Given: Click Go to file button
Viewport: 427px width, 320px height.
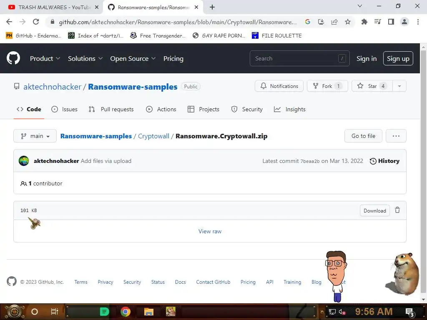Looking at the screenshot, I should click(363, 136).
